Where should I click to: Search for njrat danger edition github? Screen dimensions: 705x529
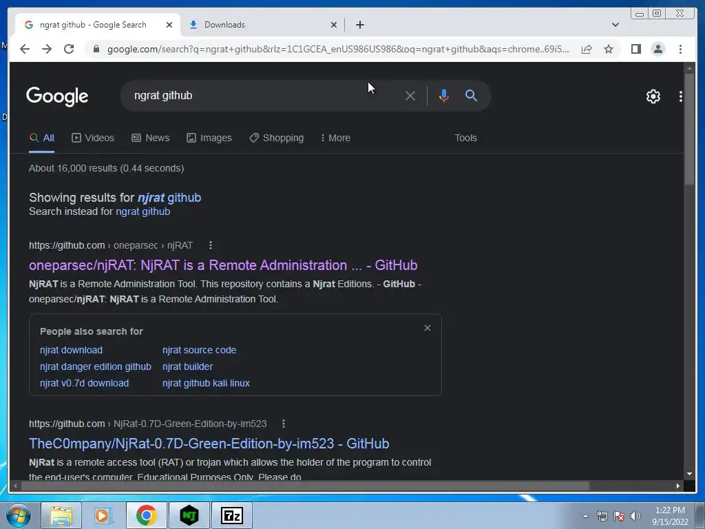(x=95, y=366)
